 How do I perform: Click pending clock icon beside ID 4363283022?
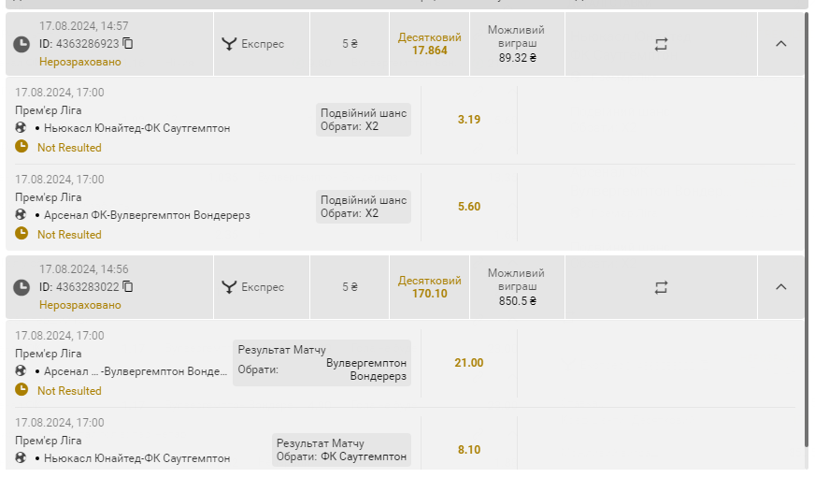(21, 287)
